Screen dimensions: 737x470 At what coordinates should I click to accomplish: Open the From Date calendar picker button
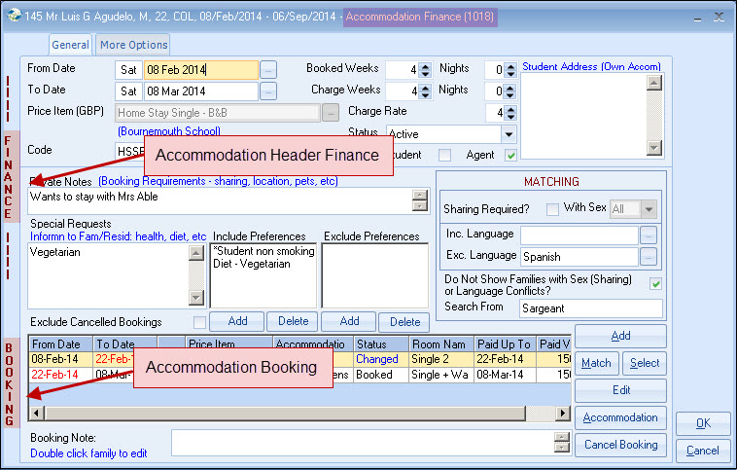[268, 70]
